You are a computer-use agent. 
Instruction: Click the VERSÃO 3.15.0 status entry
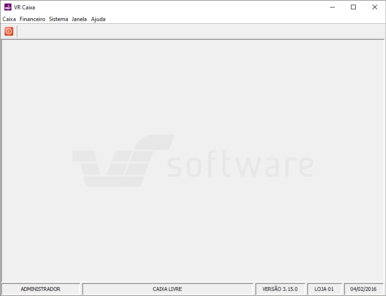coord(280,289)
